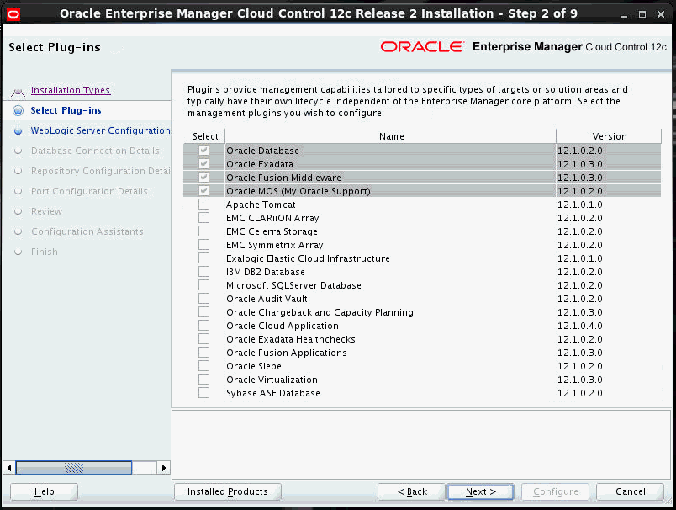This screenshot has width=676, height=510.
Task: Click the sidebar horizontal scrollbar thumb
Action: [x=74, y=468]
